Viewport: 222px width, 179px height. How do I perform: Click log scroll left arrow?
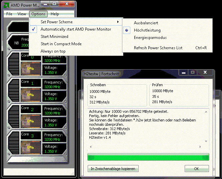(x=91, y=147)
